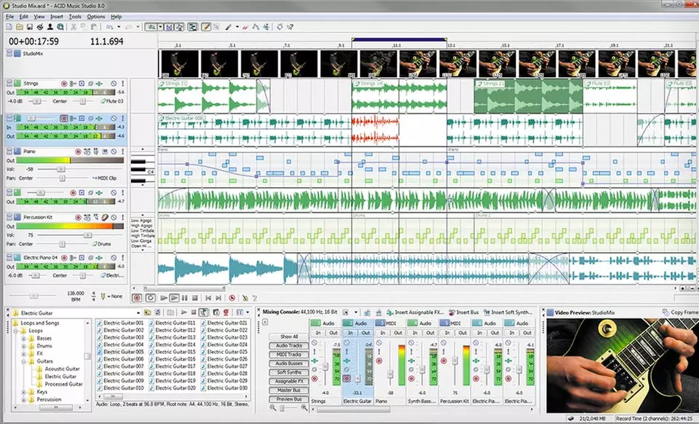This screenshot has height=424, width=699.
Task: Expand the Basses folder in tree
Action: (x=23, y=338)
